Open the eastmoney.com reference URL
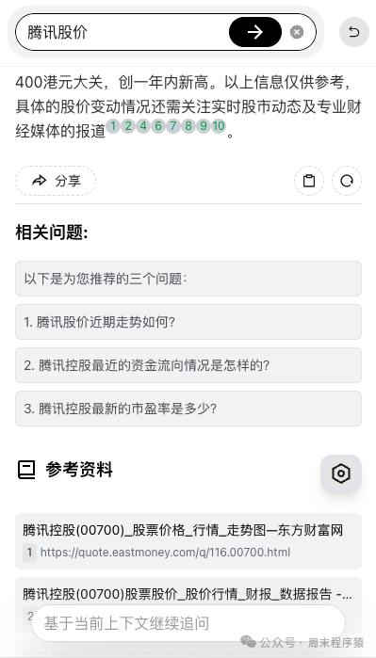Screen dimensions: 376x658 [165, 552]
